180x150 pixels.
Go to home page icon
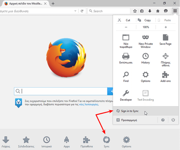point(158,11)
